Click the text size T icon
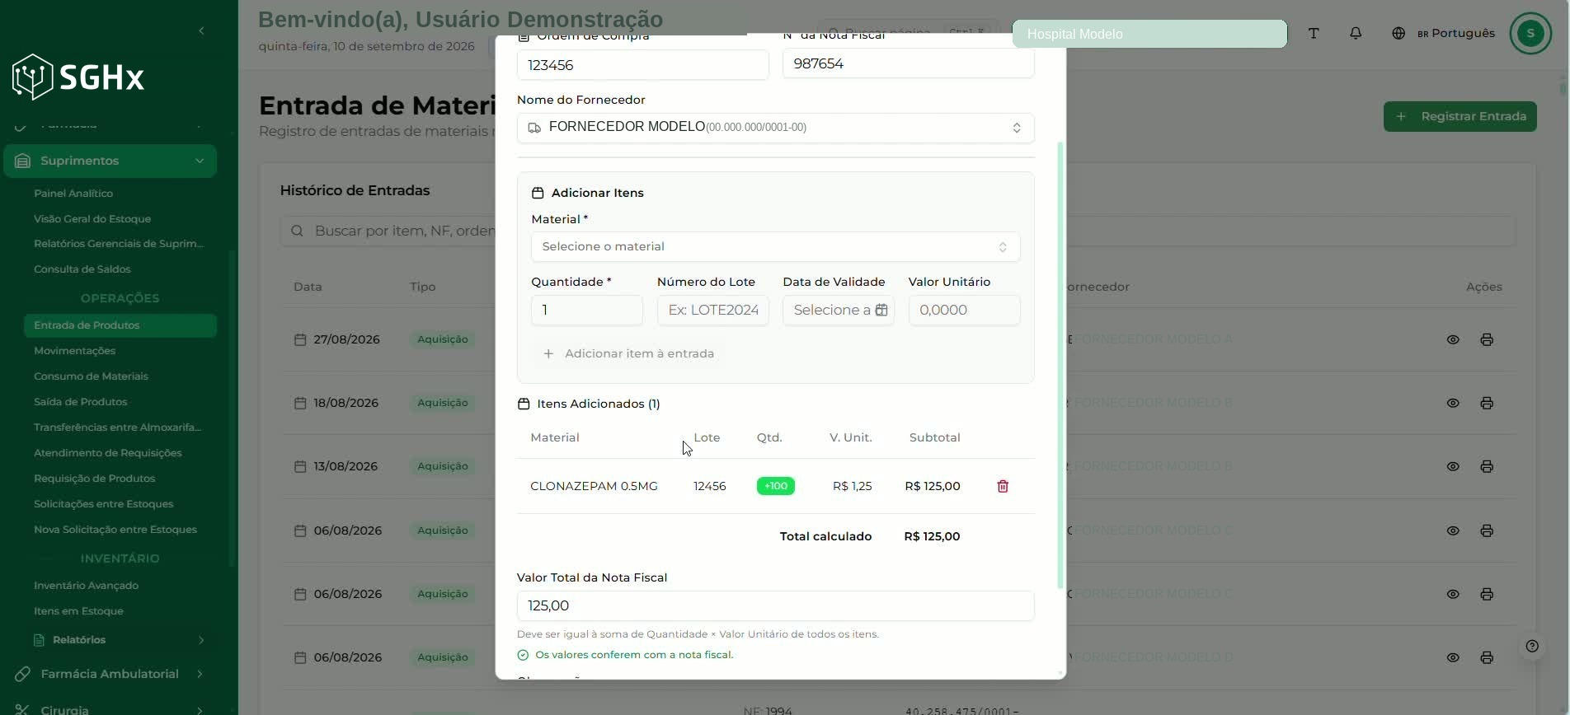Viewport: 1570px width, 715px height. (x=1314, y=33)
